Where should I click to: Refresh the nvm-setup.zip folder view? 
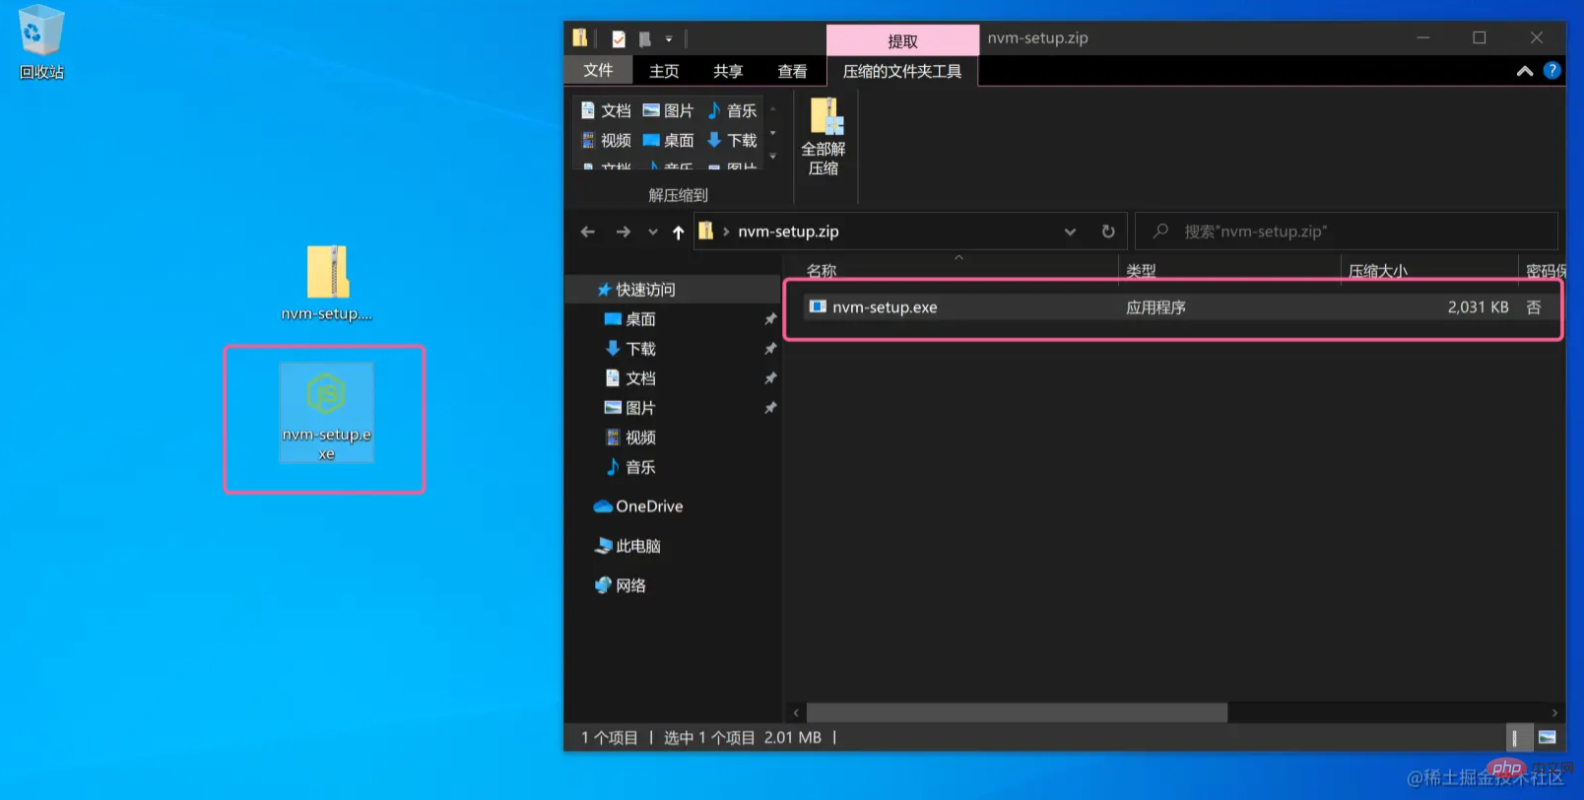pos(1108,232)
